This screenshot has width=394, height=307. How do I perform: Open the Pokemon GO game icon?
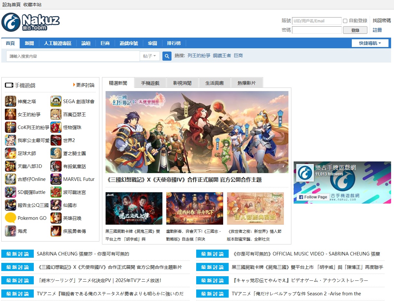10,218
